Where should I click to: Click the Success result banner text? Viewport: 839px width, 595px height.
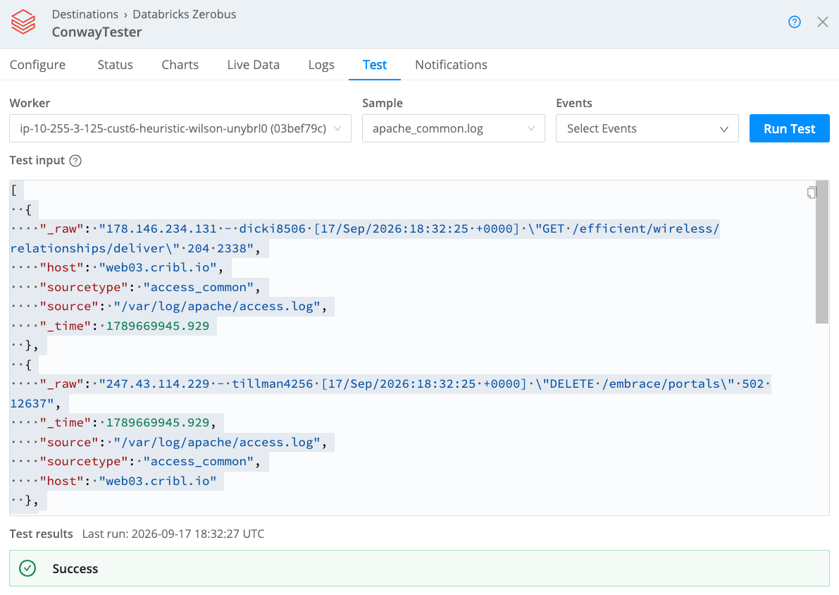[75, 569]
